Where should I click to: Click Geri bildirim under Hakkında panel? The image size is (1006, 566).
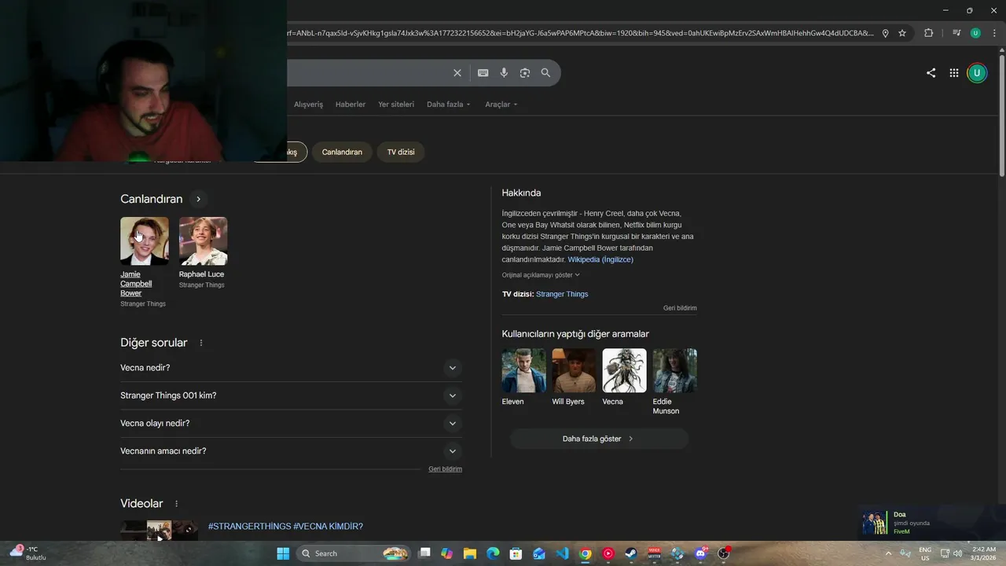[x=680, y=308]
